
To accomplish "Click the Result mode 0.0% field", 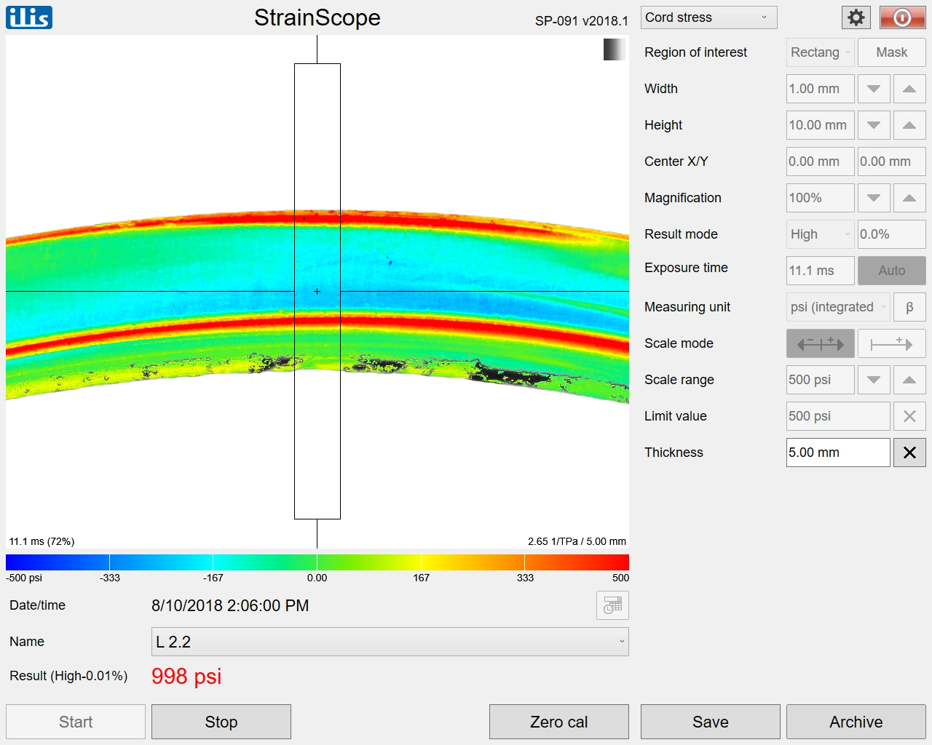I will click(892, 234).
